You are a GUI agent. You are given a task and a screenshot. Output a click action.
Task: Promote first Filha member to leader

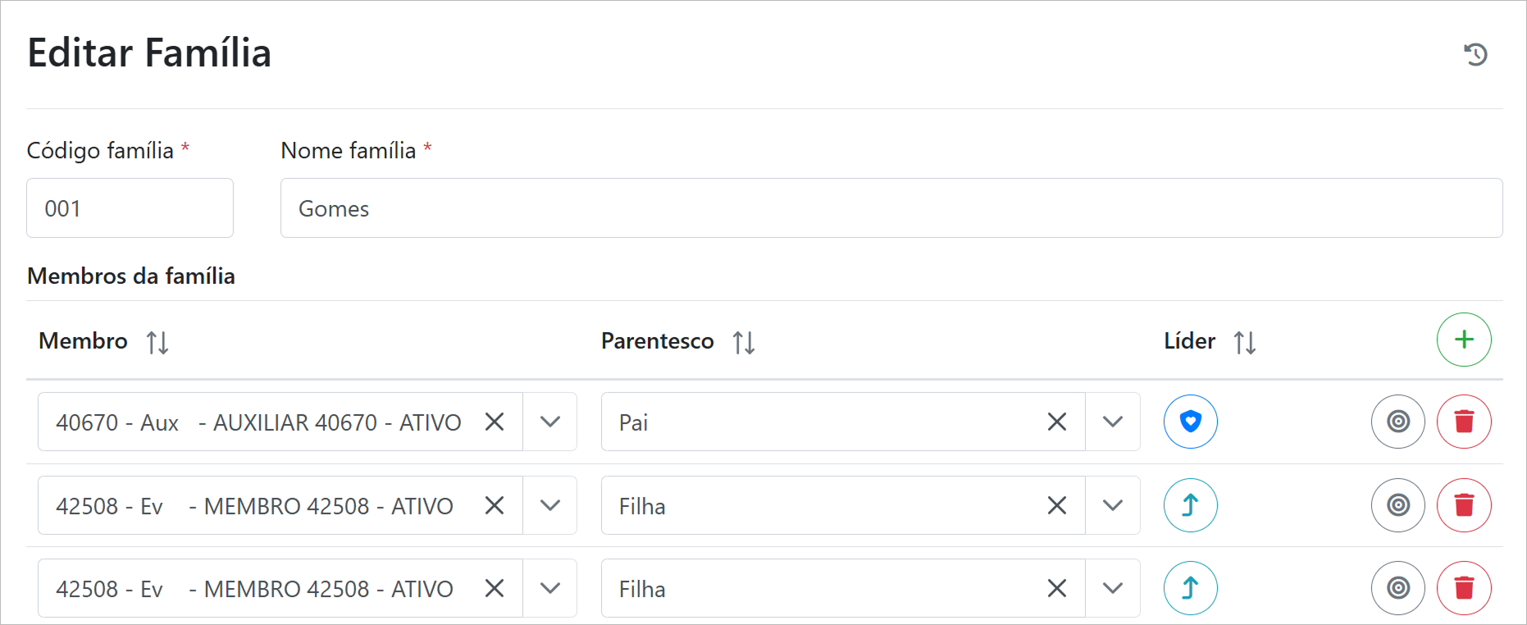pyautogui.click(x=1190, y=505)
